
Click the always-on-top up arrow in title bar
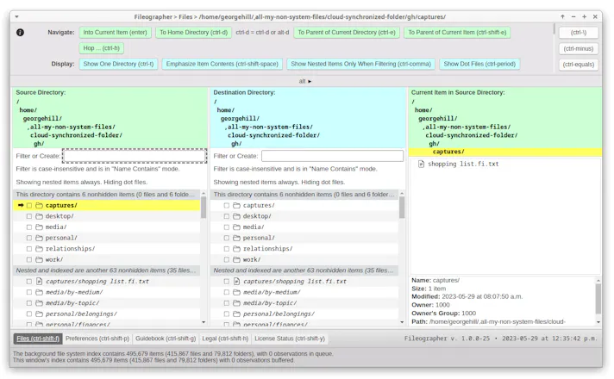tap(563, 17)
